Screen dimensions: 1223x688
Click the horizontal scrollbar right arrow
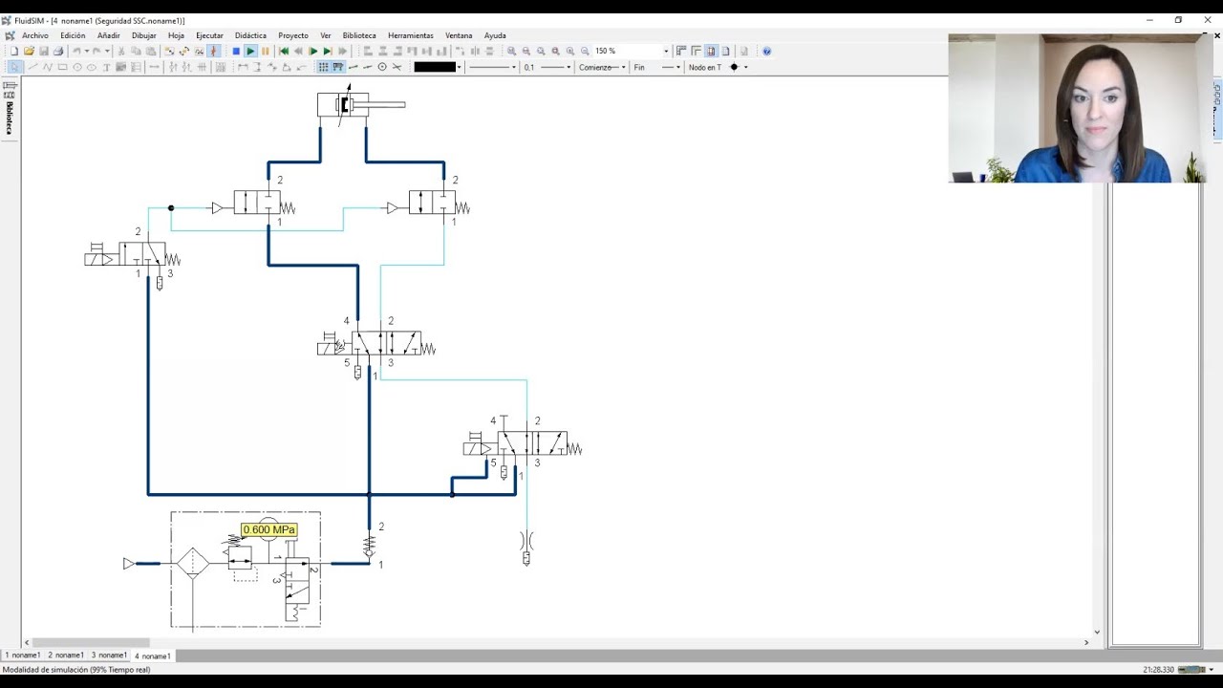point(1086,642)
